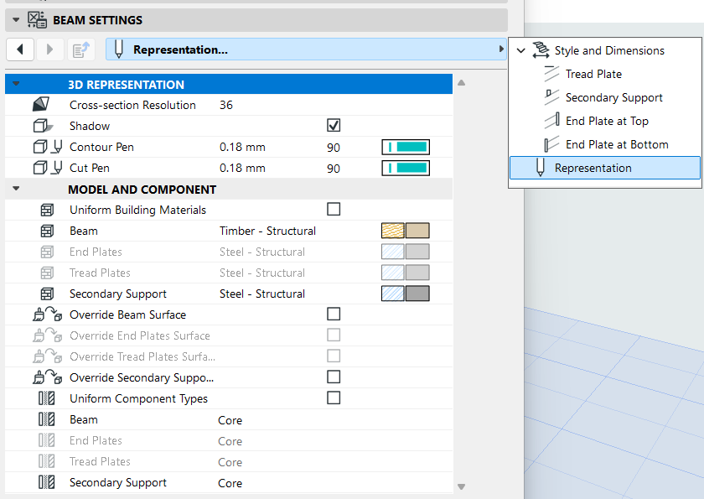Click Secondary Support building material icon

coord(47,294)
